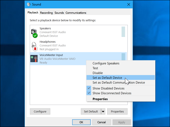
Task: Click the VoiceMeeter Input level meter
Action: (x=123, y=57)
